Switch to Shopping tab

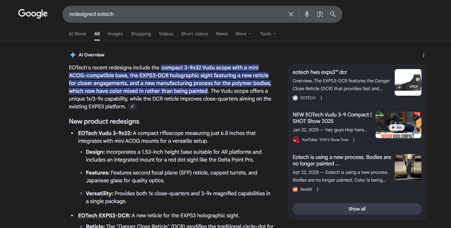[141, 34]
